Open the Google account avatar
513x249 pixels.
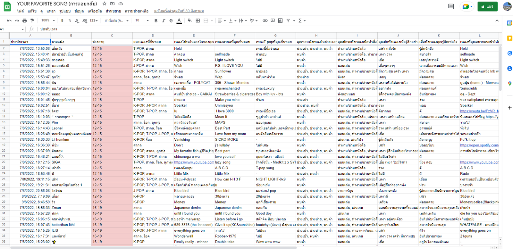click(x=507, y=6)
